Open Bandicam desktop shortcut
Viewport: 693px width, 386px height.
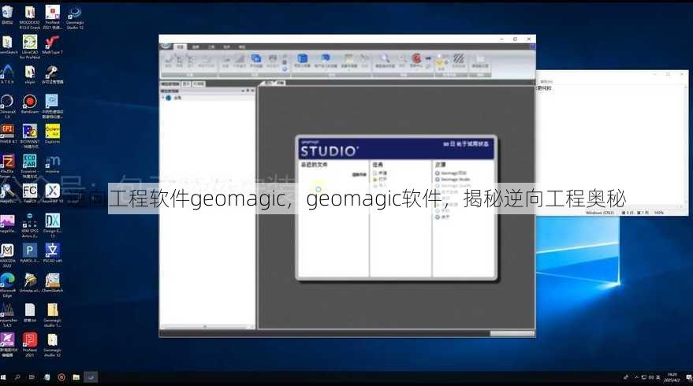[x=30, y=105]
